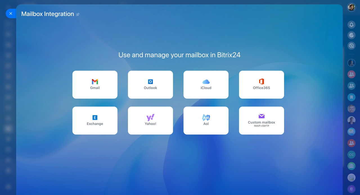Open the blue message-bubble chat icon
Image resolution: width=360 pixels, height=195 pixels.
click(x=351, y=132)
